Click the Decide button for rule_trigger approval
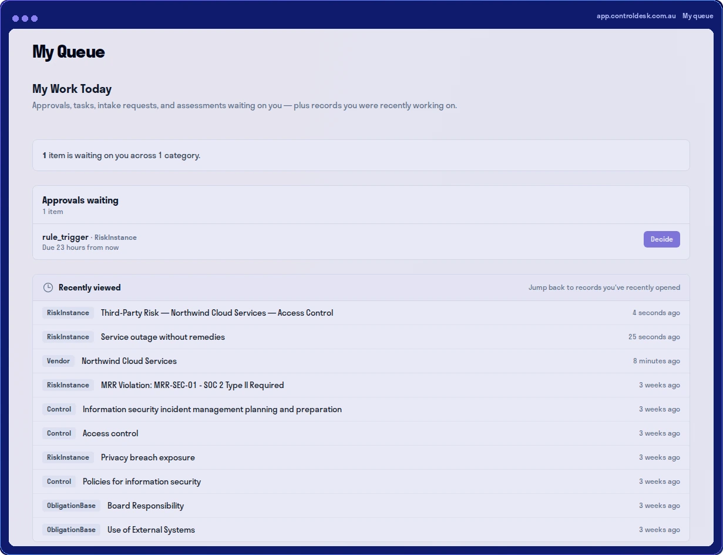 661,239
